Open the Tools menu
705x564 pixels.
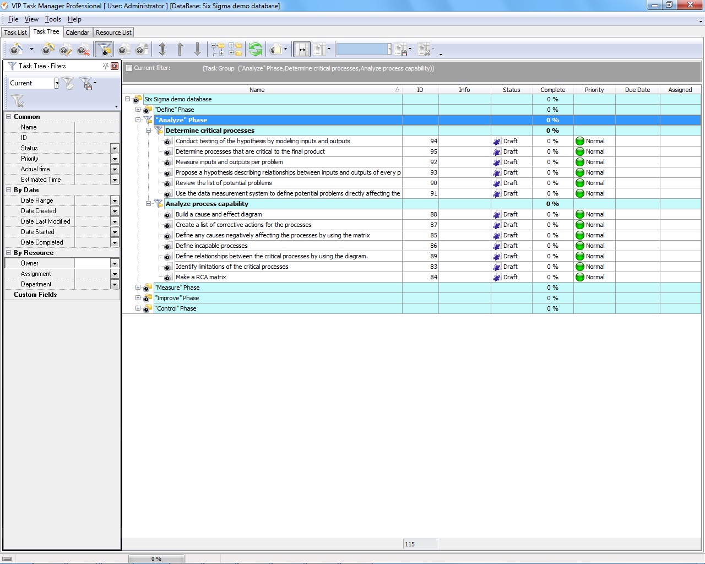click(x=53, y=19)
